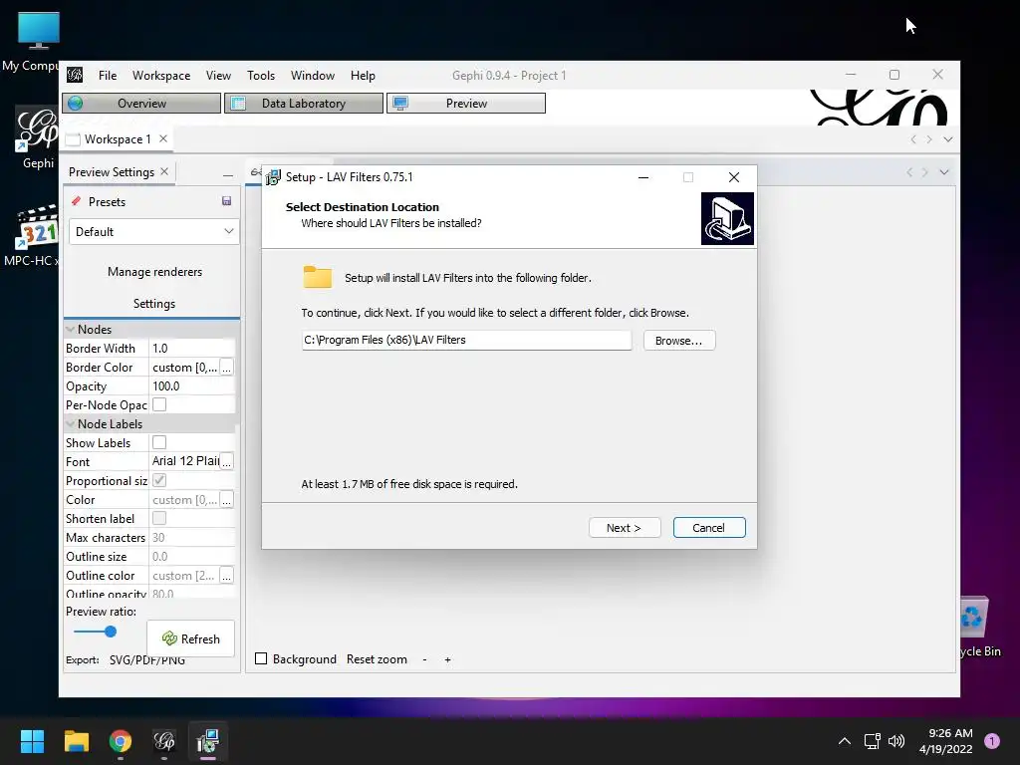
Task: Browse for a different install folder
Action: click(679, 341)
